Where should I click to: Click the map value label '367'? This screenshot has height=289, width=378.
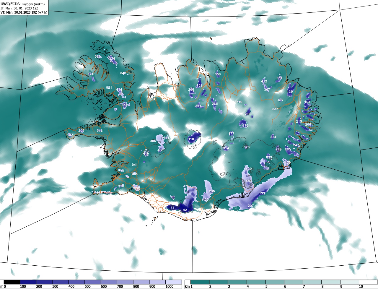click(267, 90)
